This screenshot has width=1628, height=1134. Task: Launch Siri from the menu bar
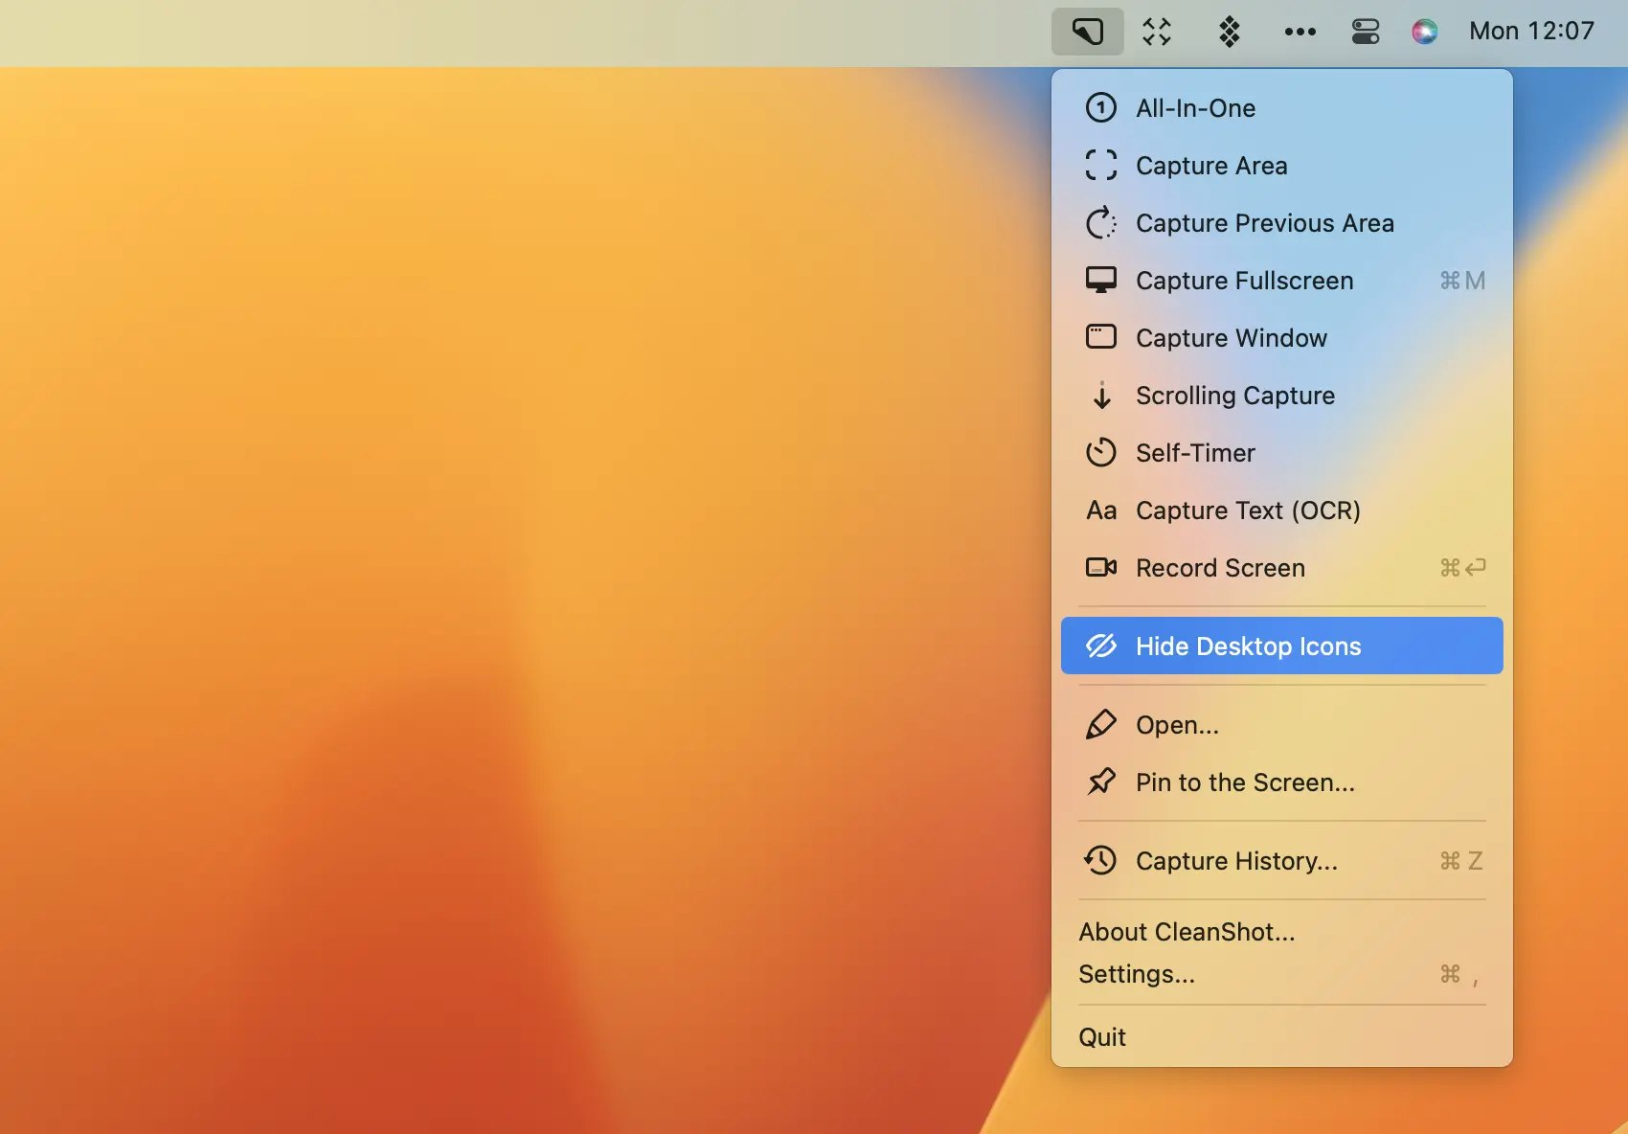1425,32
